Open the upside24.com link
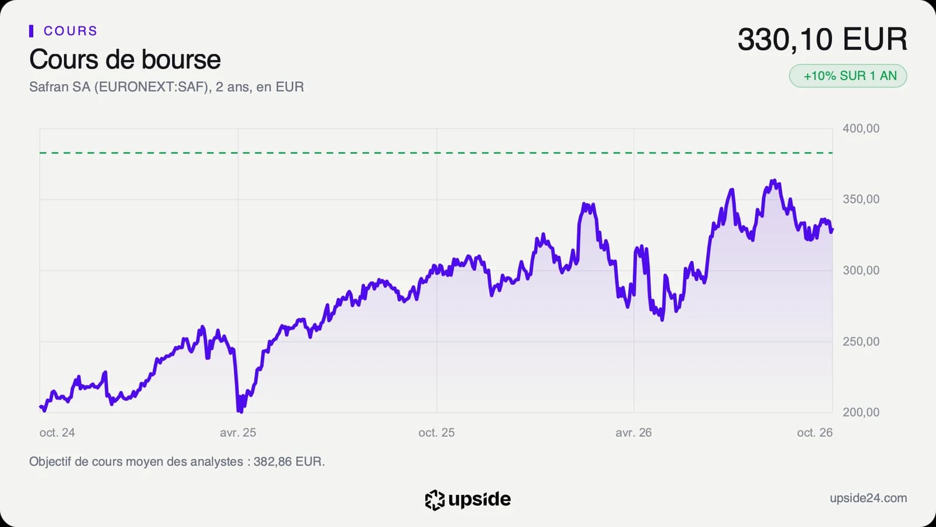 click(868, 498)
